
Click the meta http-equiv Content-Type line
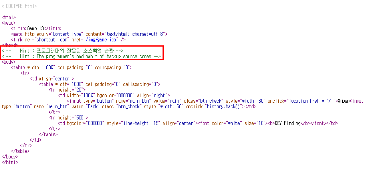[x=89, y=34]
